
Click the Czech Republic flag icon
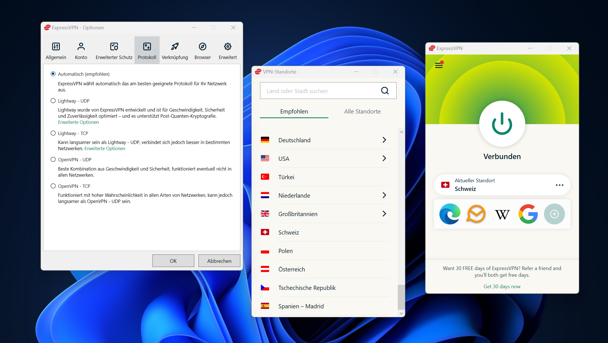pyautogui.click(x=265, y=287)
